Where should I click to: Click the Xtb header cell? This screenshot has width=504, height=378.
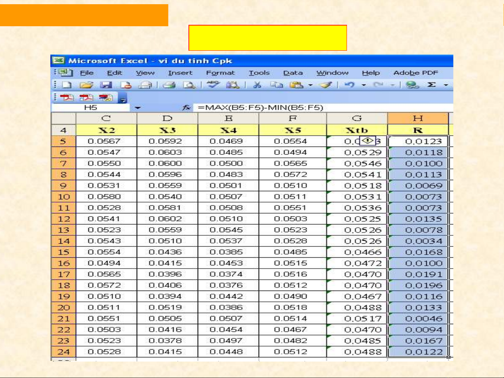(357, 130)
